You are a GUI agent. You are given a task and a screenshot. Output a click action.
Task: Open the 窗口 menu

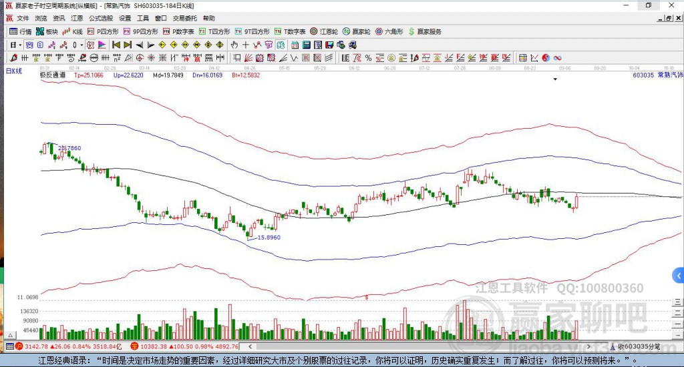pyautogui.click(x=160, y=18)
